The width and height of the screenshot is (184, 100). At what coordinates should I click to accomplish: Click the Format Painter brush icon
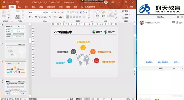coord(8,18)
